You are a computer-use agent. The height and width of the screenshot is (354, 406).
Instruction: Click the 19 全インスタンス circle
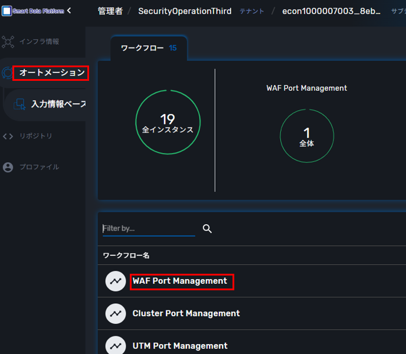tap(168, 122)
